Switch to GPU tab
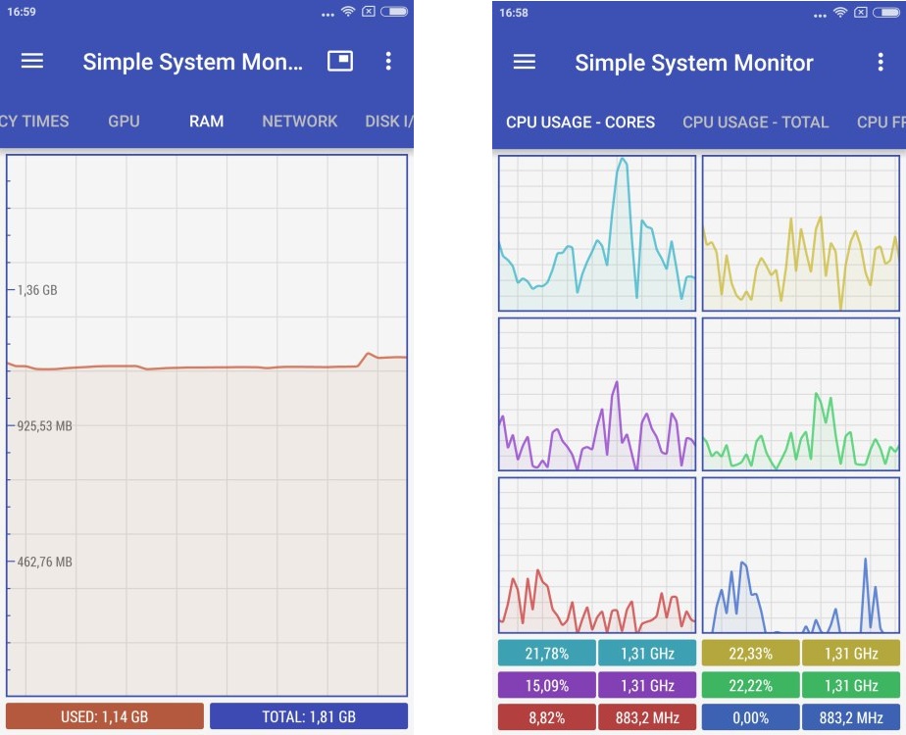Image resolution: width=906 pixels, height=735 pixels. point(124,122)
